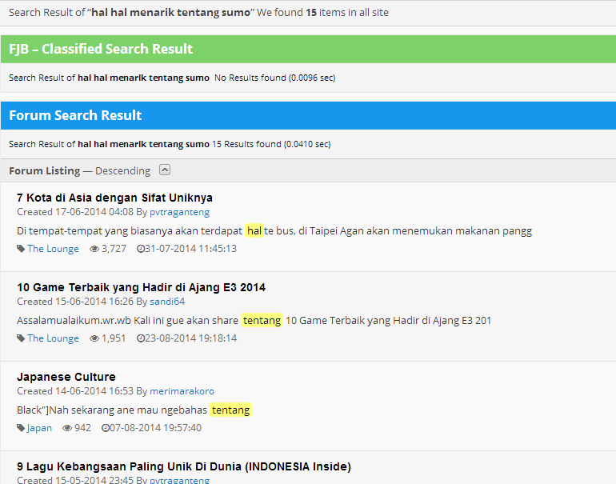616x484 pixels.
Task: Click Created 15-06-2014 16:26 text
Action: [x=75, y=302]
